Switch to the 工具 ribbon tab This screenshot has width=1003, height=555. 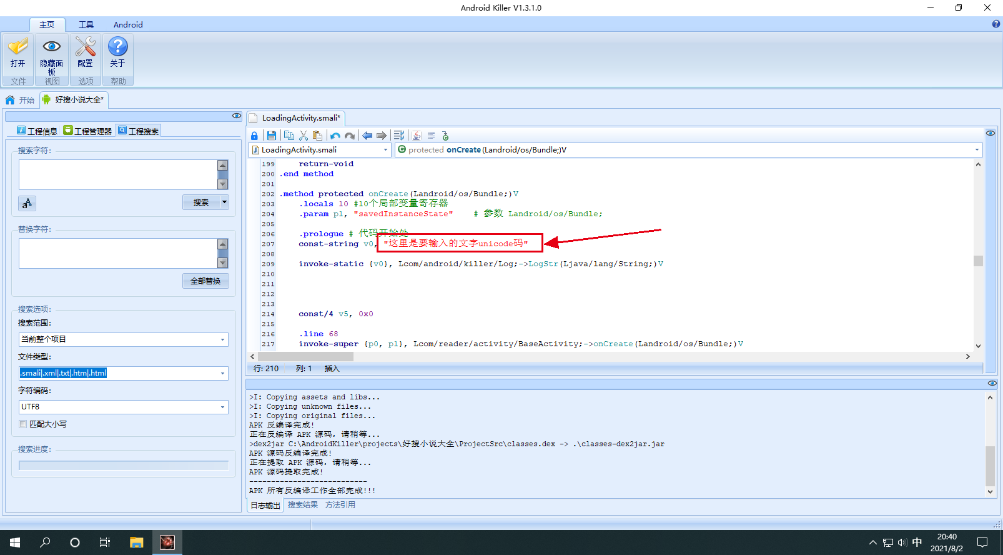[86, 25]
